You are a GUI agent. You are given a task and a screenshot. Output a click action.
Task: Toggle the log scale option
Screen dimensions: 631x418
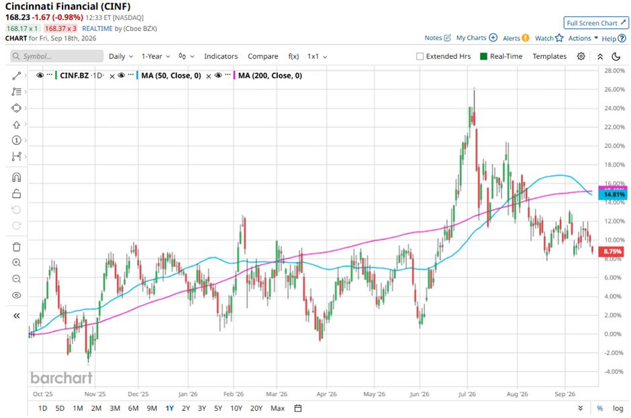point(618,409)
